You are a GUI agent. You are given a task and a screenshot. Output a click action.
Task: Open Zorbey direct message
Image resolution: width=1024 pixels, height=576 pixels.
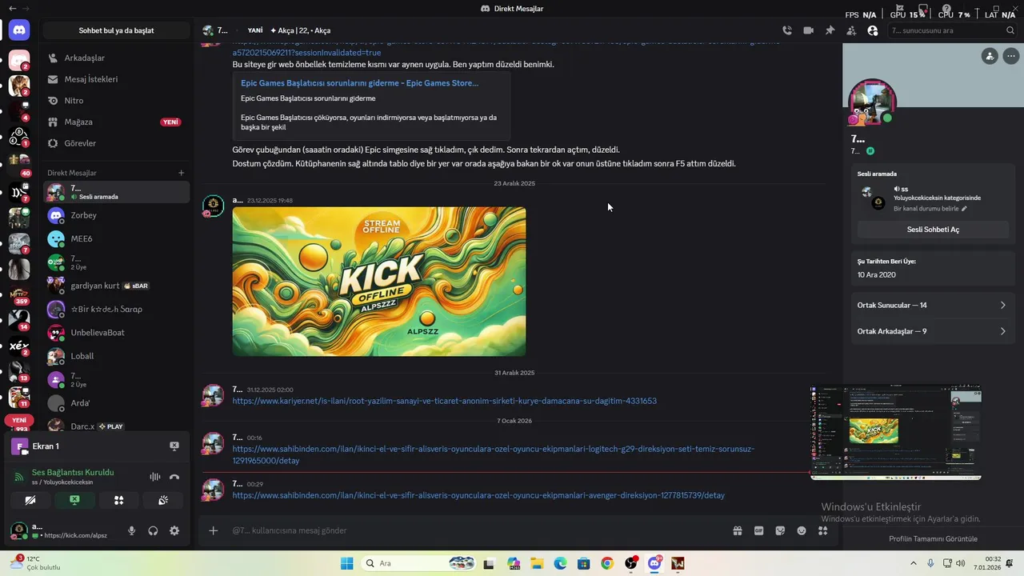click(116, 215)
